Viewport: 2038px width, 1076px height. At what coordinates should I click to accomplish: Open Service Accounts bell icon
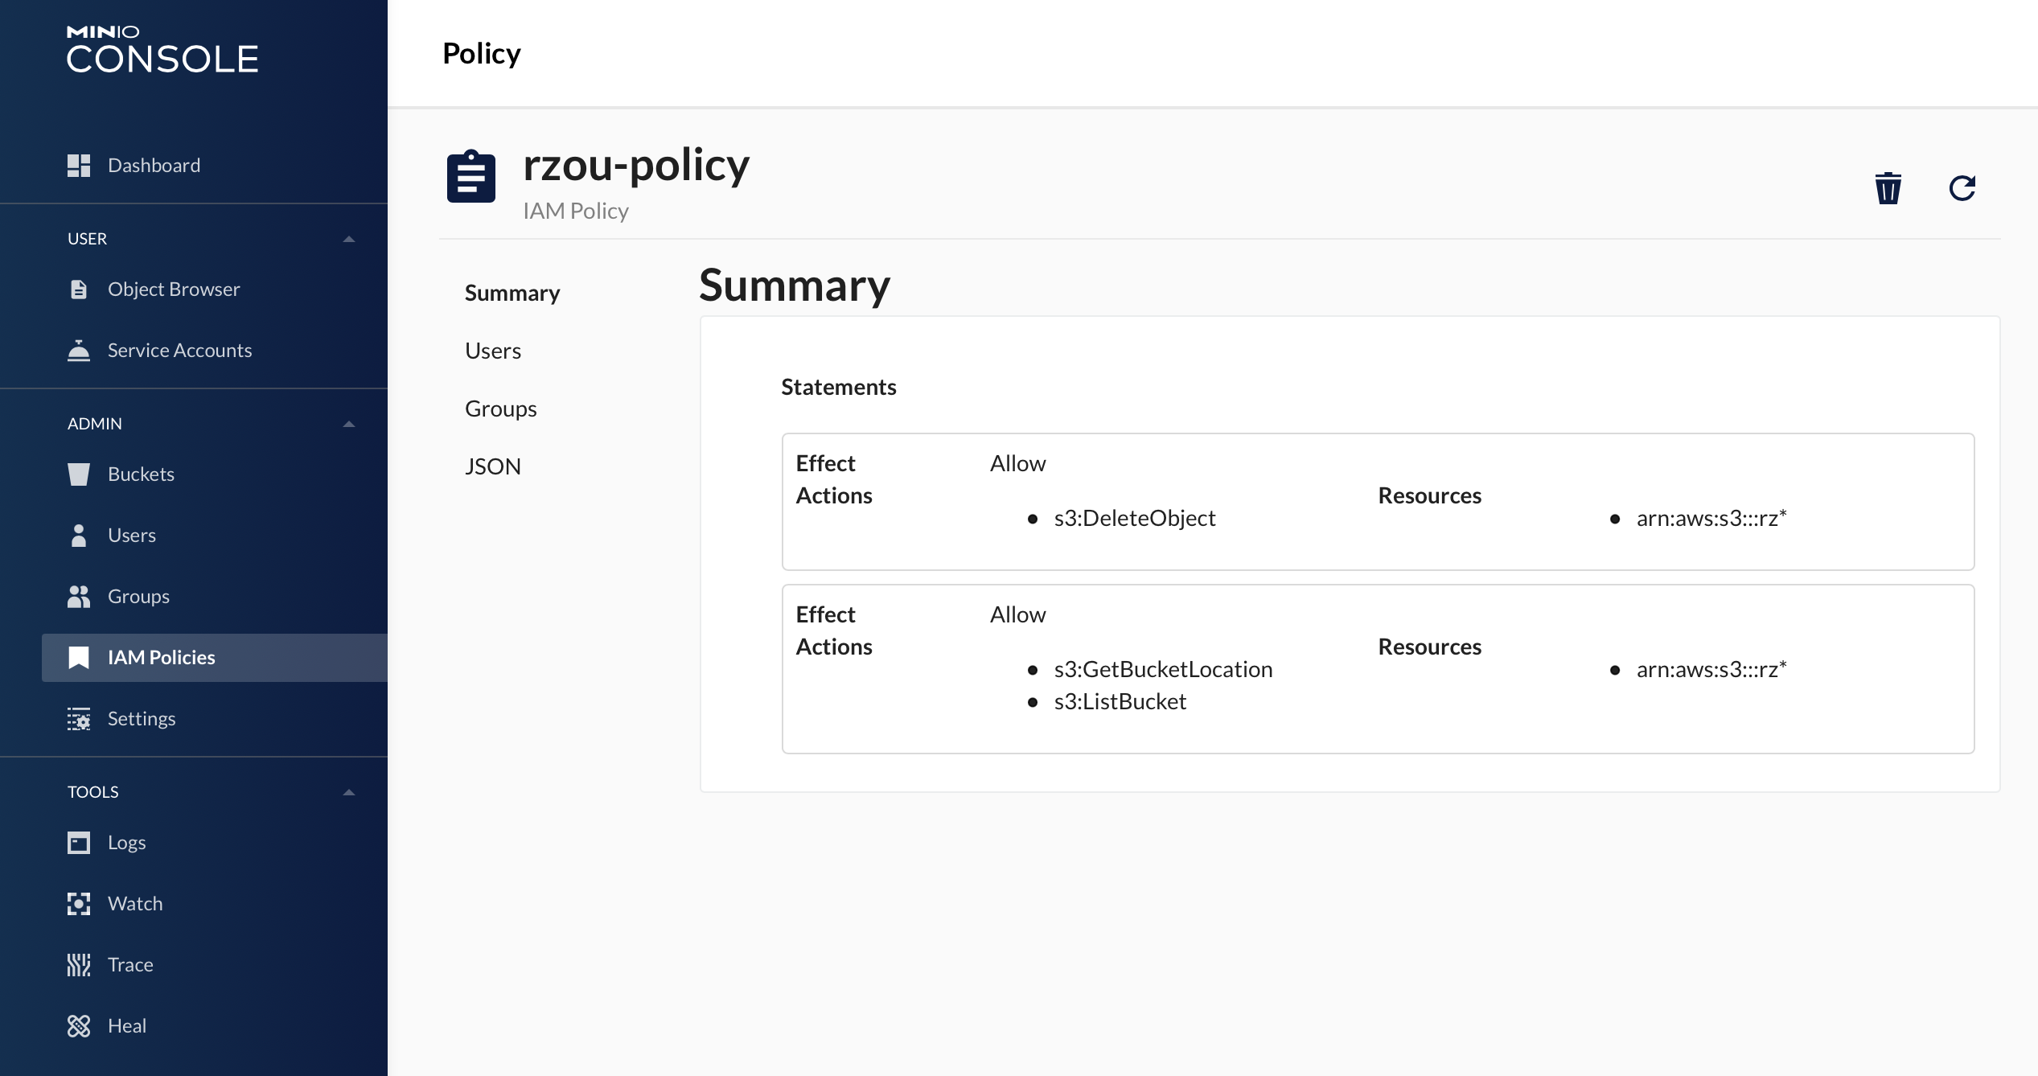(79, 351)
